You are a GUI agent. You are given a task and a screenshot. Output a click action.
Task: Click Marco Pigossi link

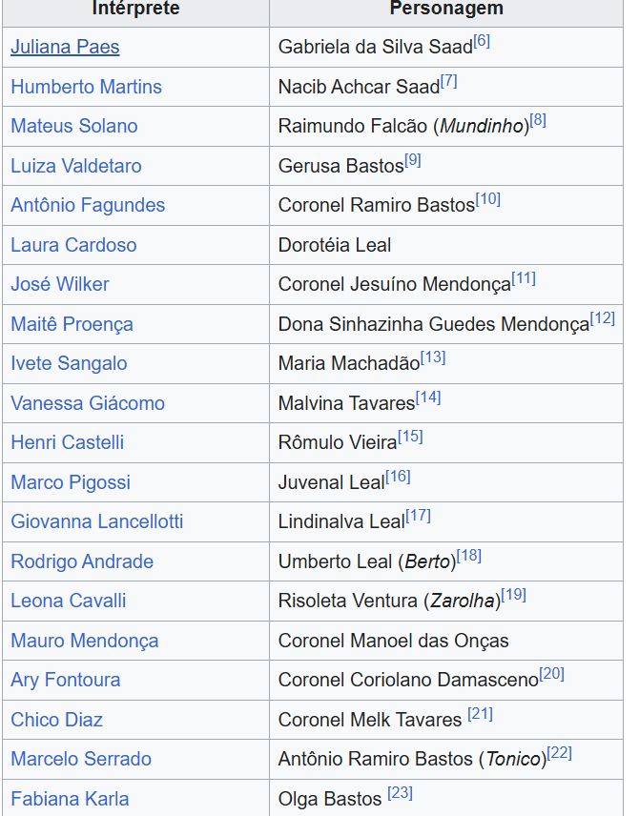pyautogui.click(x=70, y=482)
